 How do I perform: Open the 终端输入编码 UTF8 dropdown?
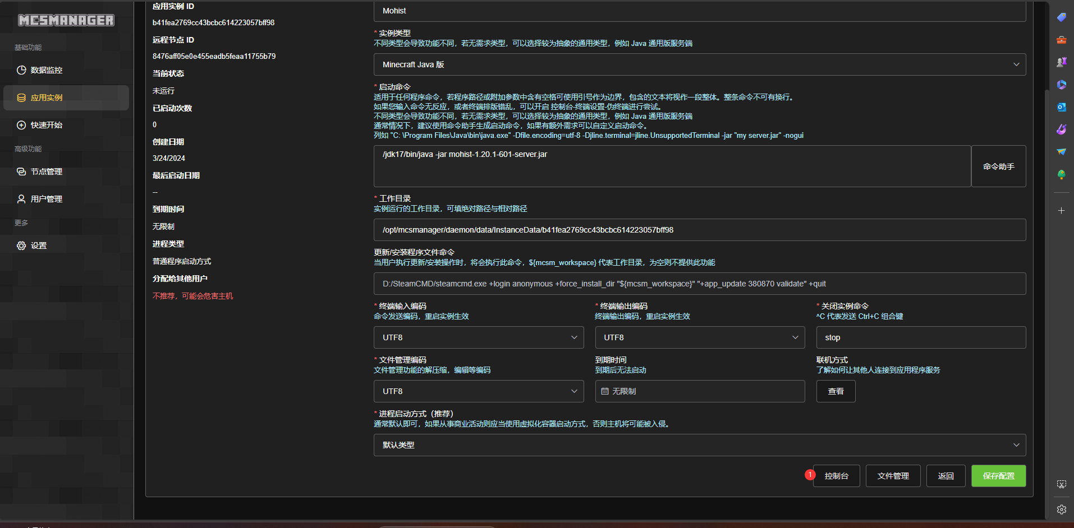(x=479, y=337)
